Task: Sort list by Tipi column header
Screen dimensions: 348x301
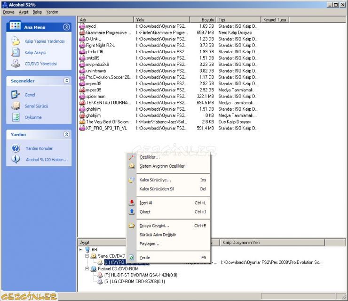Action: [x=238, y=20]
